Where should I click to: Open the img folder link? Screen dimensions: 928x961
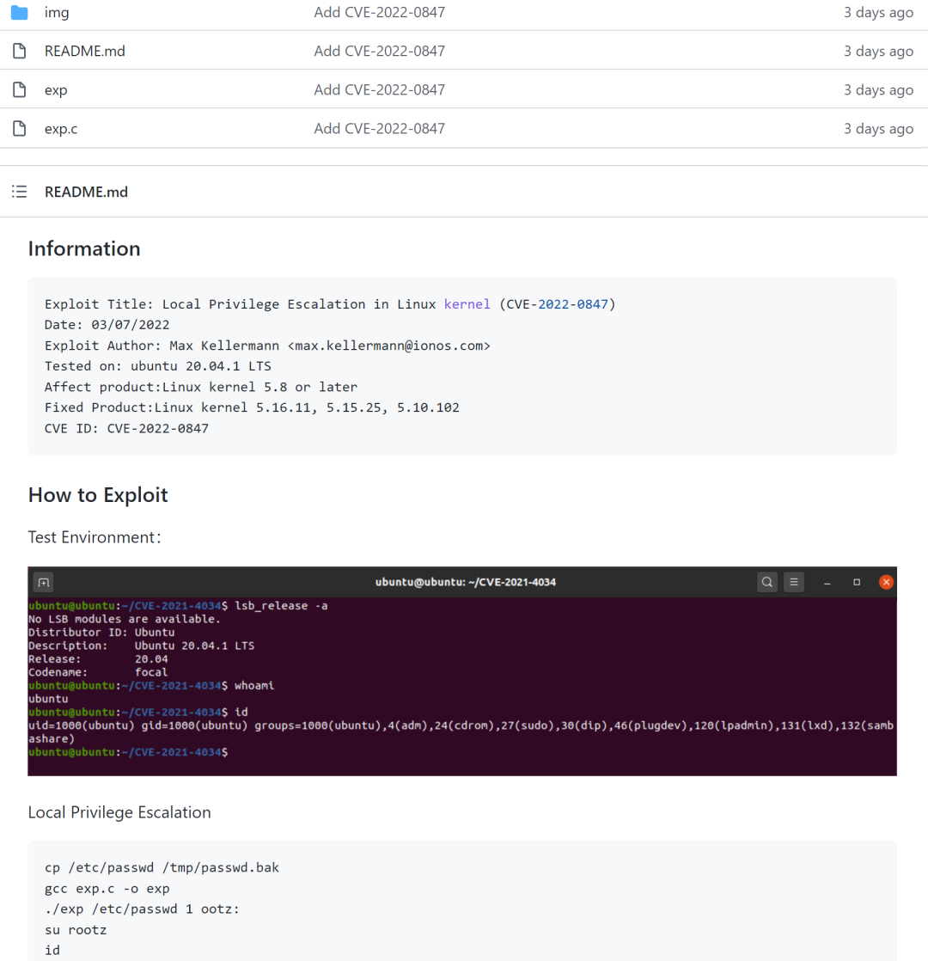57,12
